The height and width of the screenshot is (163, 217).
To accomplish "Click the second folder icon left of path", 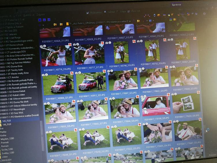I will (61, 24).
